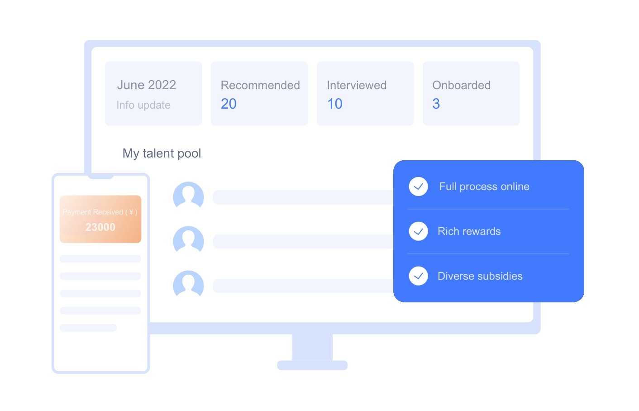Click the My talent pool heading

[162, 153]
